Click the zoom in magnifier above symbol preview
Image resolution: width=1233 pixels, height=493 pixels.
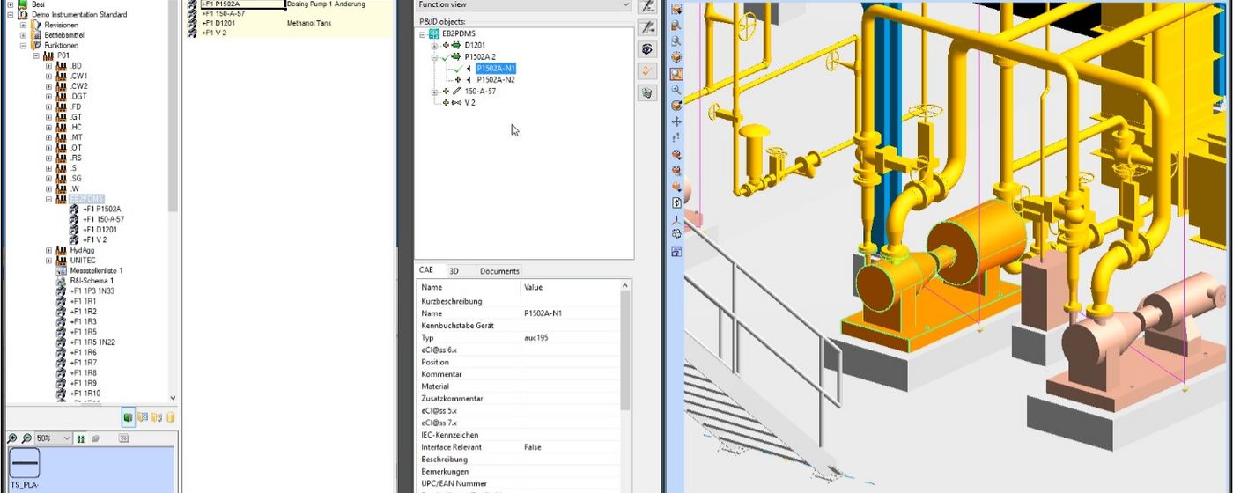click(x=12, y=438)
